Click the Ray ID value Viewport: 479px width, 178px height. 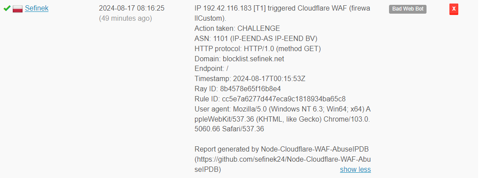pyautogui.click(x=250, y=89)
